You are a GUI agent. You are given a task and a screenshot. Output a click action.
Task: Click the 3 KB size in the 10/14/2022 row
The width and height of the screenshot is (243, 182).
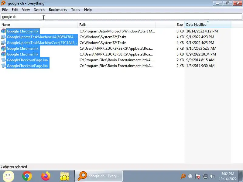click(180, 31)
